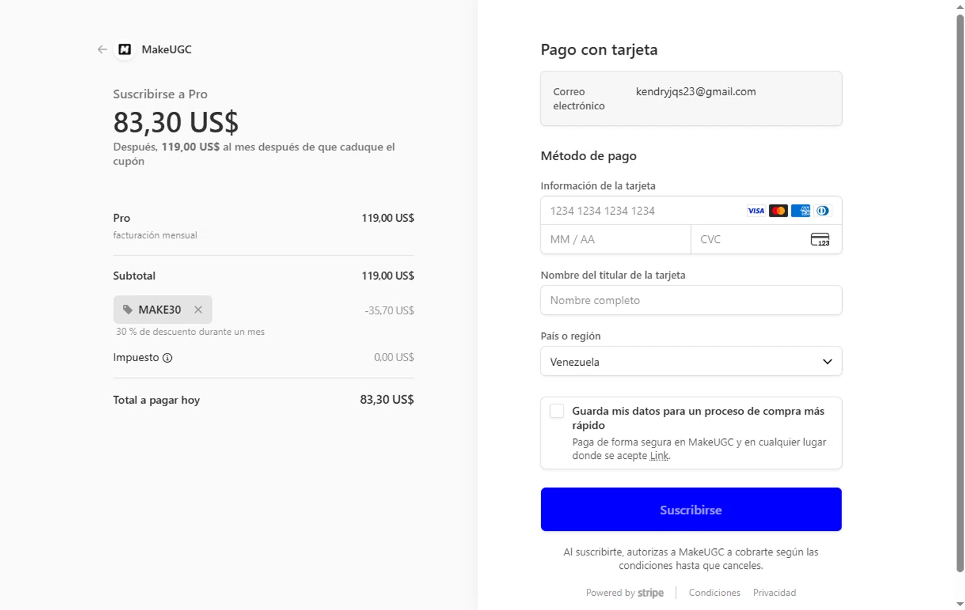The image size is (965, 610).
Task: Click the American Express card icon
Action: point(800,211)
